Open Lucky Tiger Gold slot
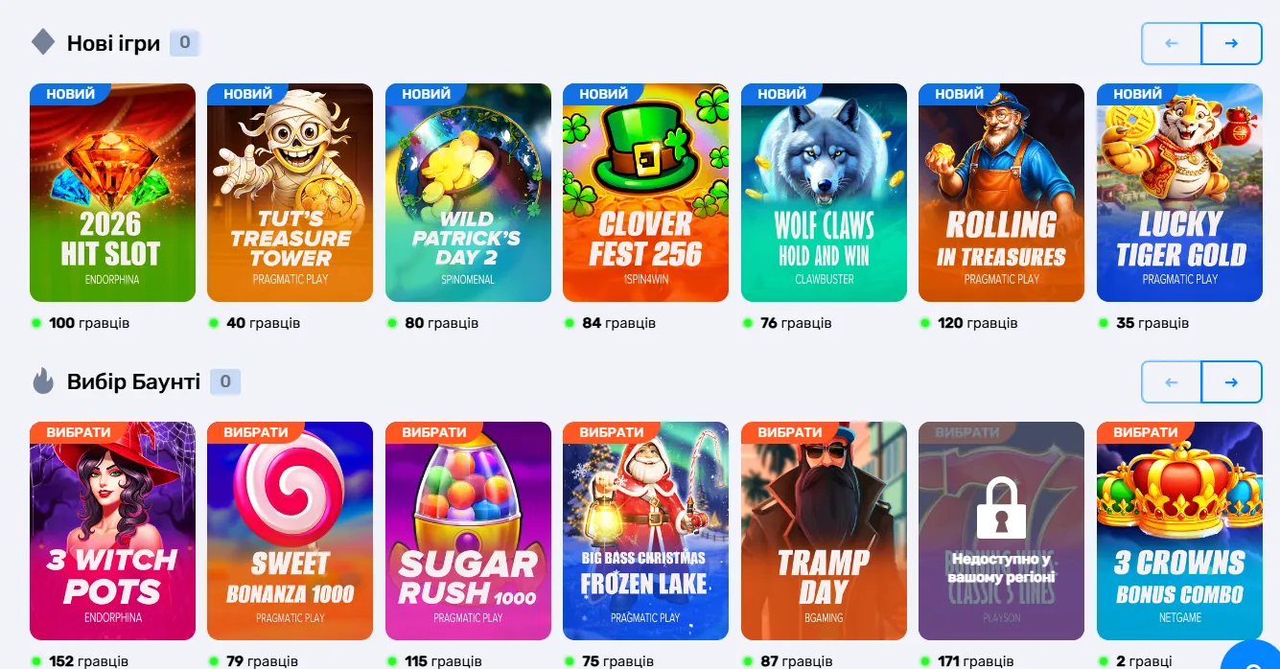 click(x=1179, y=193)
